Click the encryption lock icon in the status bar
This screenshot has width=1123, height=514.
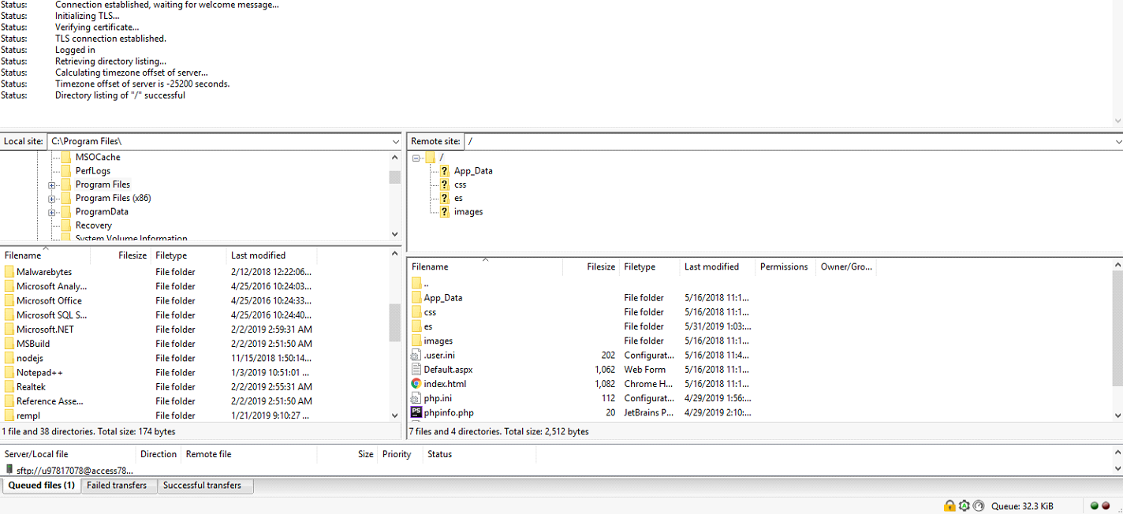click(950, 506)
